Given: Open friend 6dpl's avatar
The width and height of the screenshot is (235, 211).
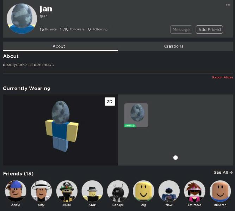Looking at the screenshot, I should point(41,191).
